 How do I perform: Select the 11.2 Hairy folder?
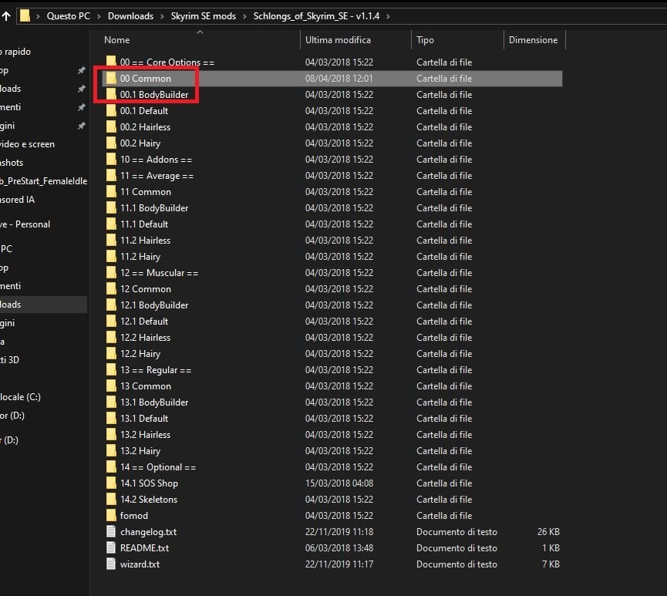(140, 256)
